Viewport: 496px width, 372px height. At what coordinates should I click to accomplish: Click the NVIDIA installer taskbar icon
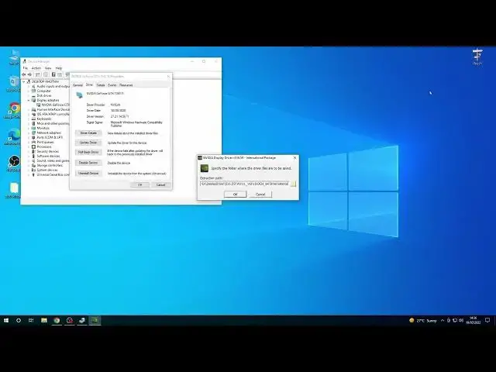pyautogui.click(x=95, y=320)
